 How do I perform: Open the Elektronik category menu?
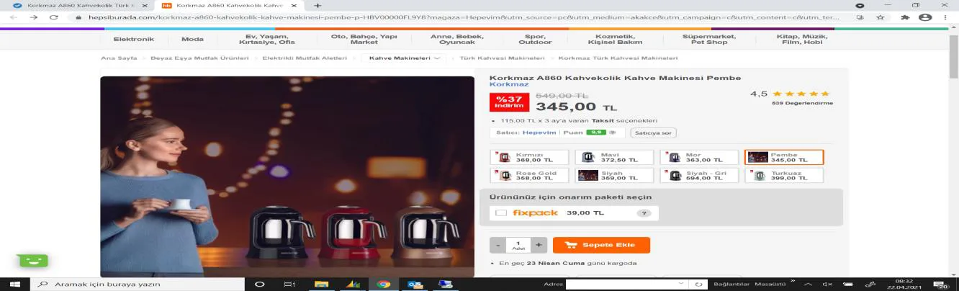click(x=134, y=40)
